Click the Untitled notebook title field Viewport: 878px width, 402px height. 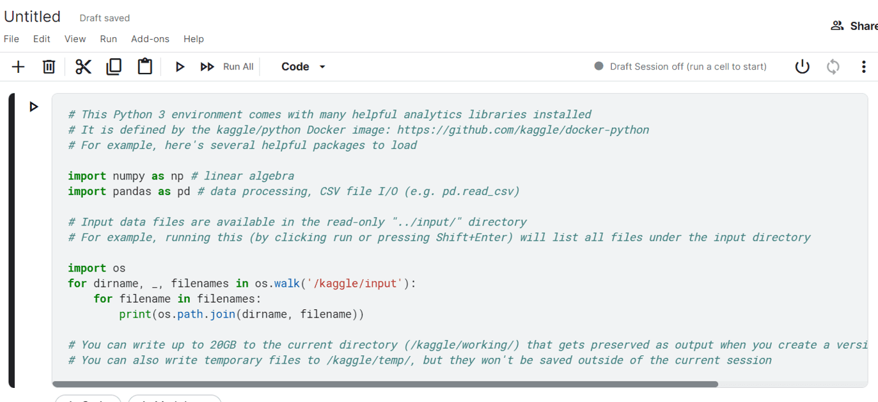pyautogui.click(x=33, y=17)
